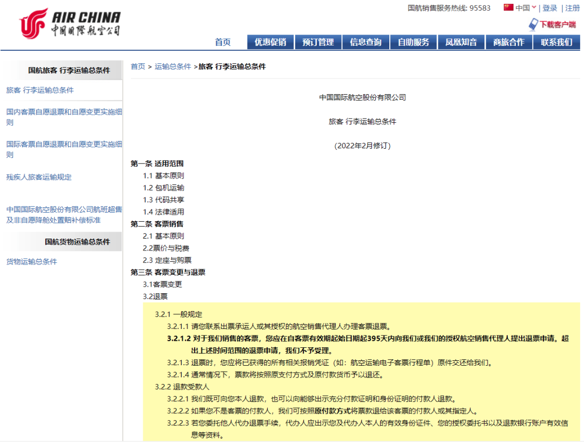The height and width of the screenshot is (442, 584).
Task: Open the 商旅合作 menu
Action: pos(508,42)
